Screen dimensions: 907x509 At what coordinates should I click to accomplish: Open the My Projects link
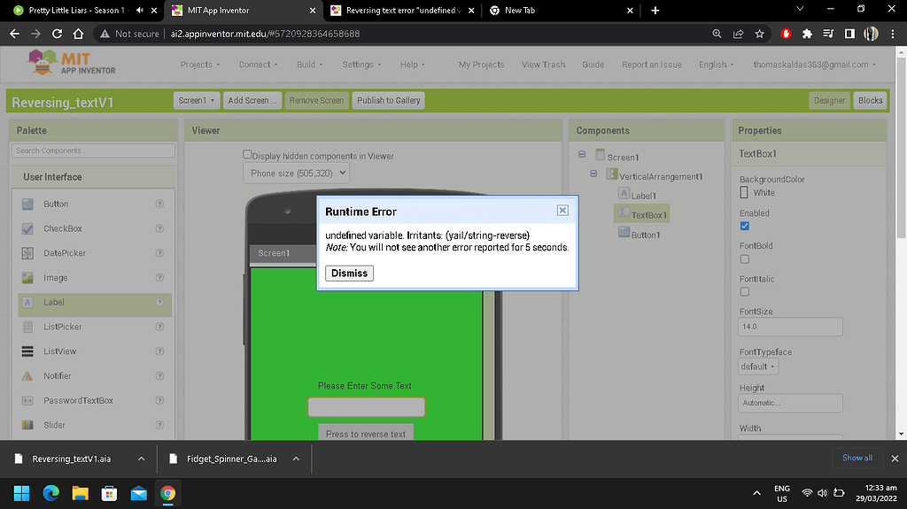click(x=481, y=65)
